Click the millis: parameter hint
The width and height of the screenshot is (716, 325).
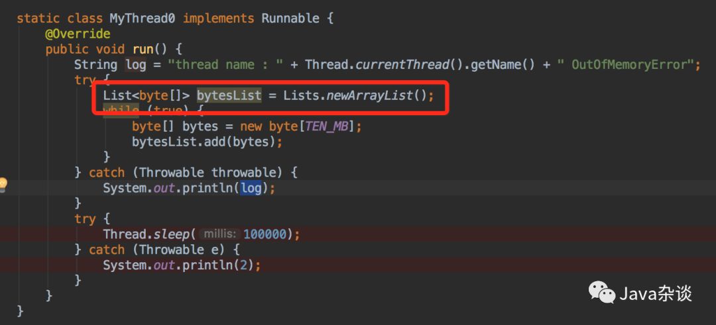(219, 234)
